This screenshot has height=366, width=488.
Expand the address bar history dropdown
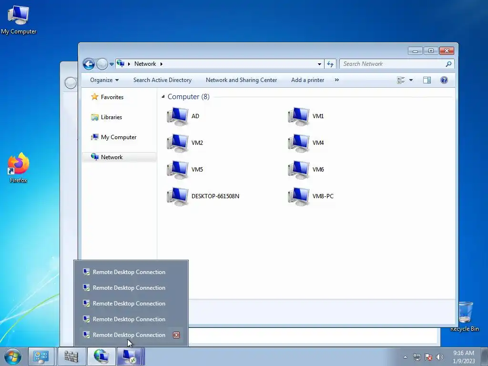tap(319, 64)
